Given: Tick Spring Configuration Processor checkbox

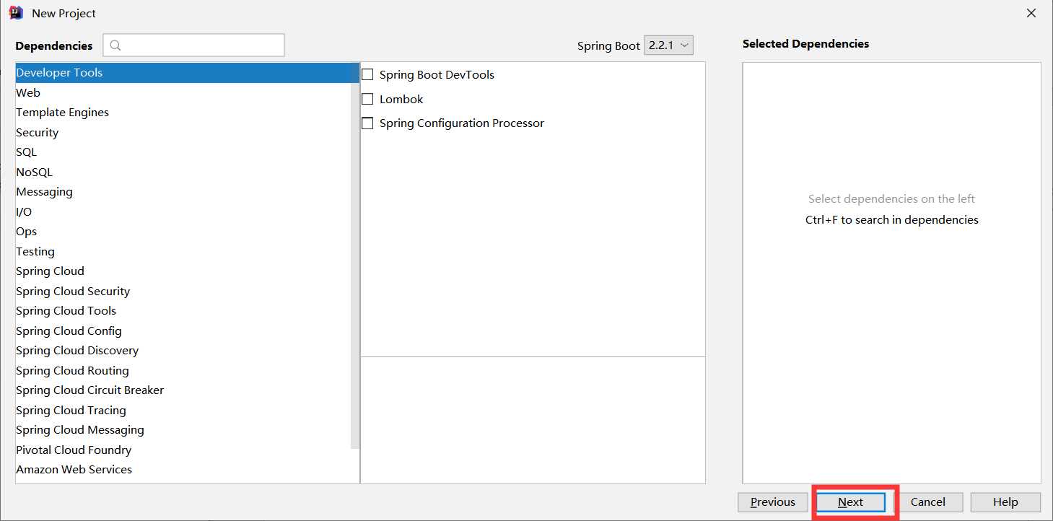Looking at the screenshot, I should coord(367,123).
